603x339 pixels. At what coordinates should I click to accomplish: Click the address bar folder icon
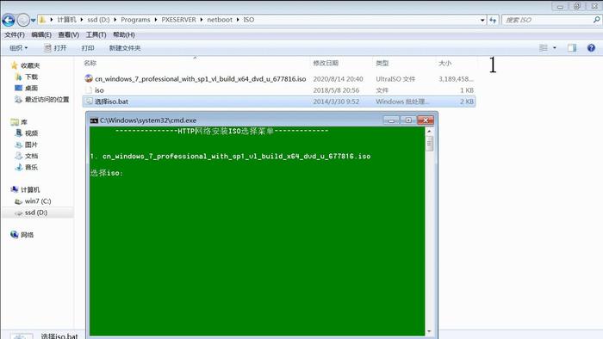[x=43, y=20]
